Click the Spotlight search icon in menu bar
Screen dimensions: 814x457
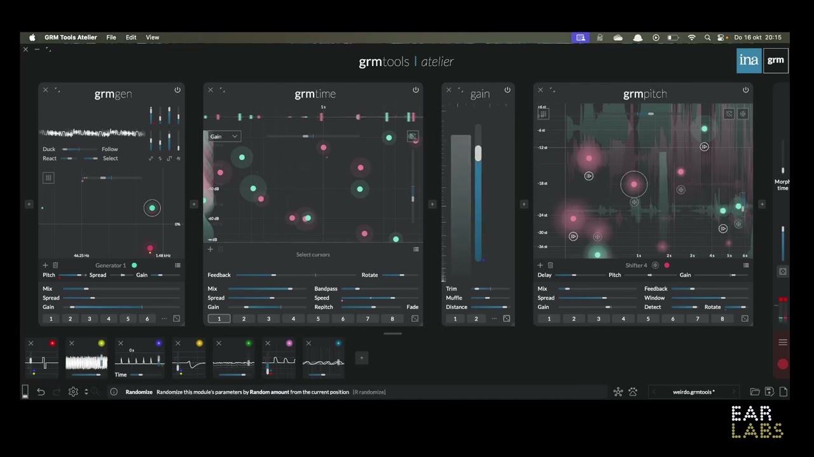(x=707, y=37)
